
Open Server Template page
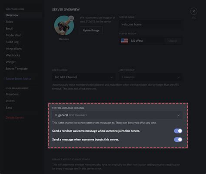coord(17,69)
